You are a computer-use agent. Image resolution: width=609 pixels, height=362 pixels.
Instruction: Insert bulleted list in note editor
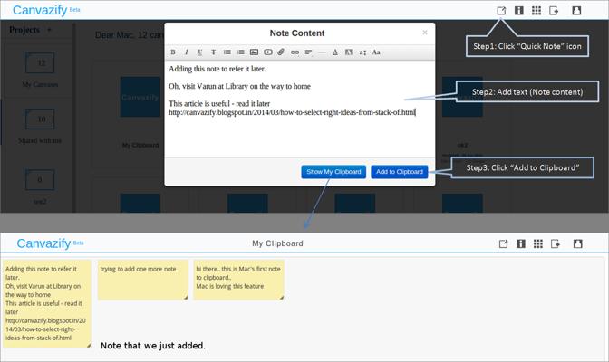pyautogui.click(x=227, y=52)
